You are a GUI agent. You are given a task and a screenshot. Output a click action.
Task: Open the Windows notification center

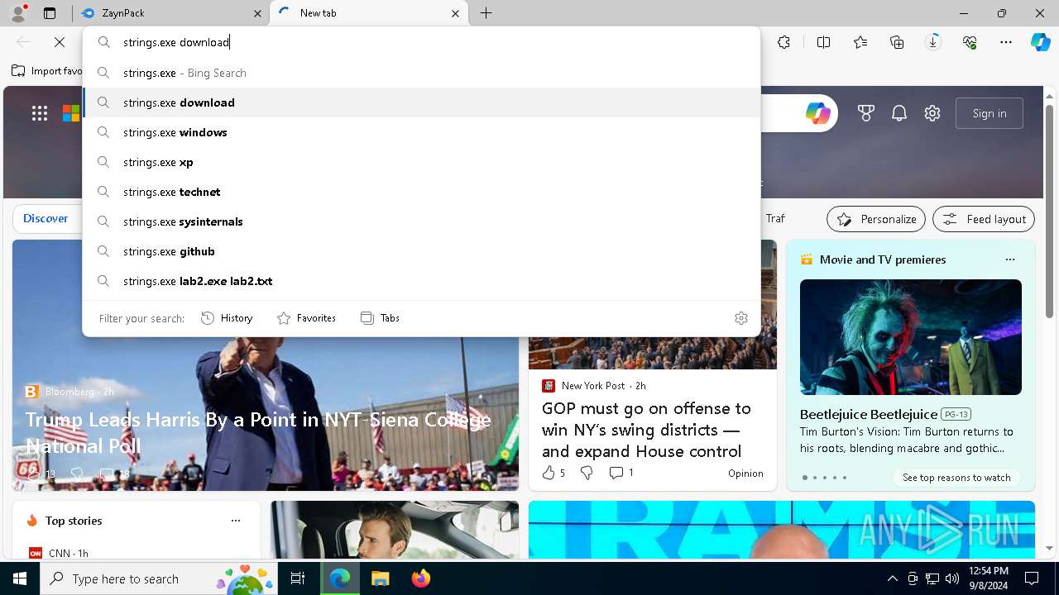pos(1032,578)
